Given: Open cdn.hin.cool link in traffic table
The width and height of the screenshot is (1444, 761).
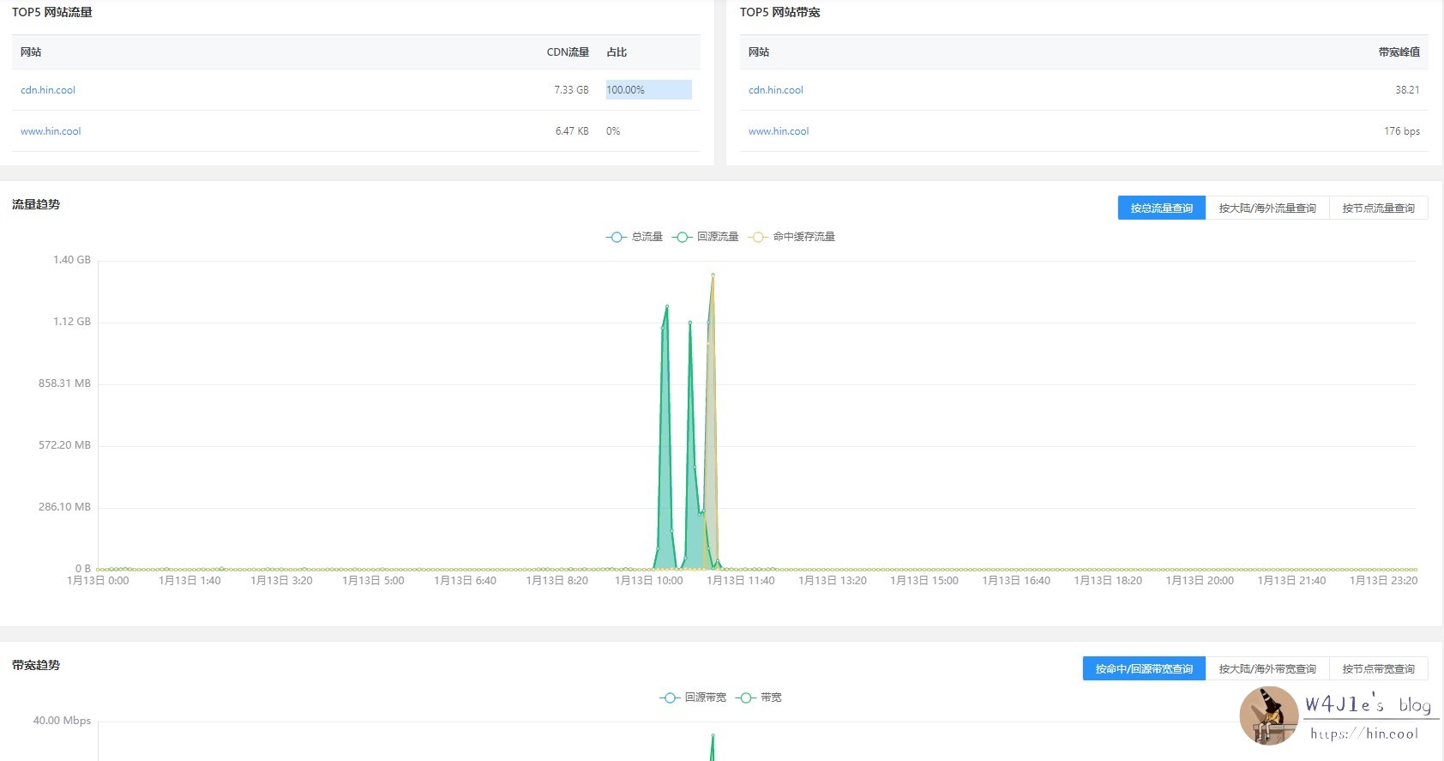Looking at the screenshot, I should [48, 90].
